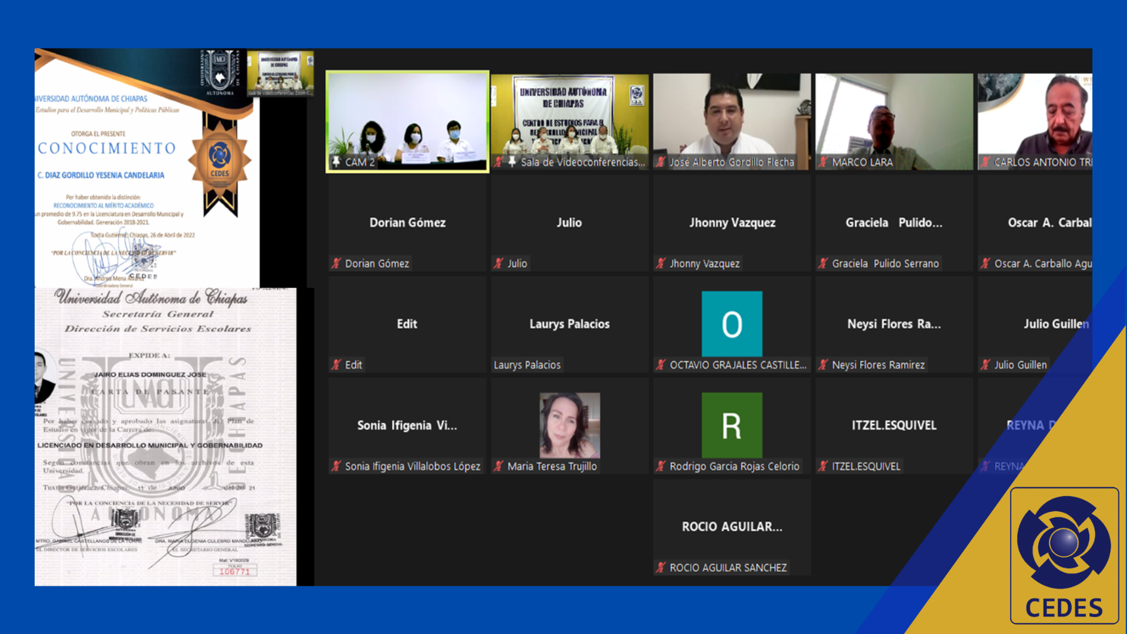Click muted mic icon beside Oscar A. Carballo
This screenshot has height=634, width=1127.
pyautogui.click(x=986, y=264)
